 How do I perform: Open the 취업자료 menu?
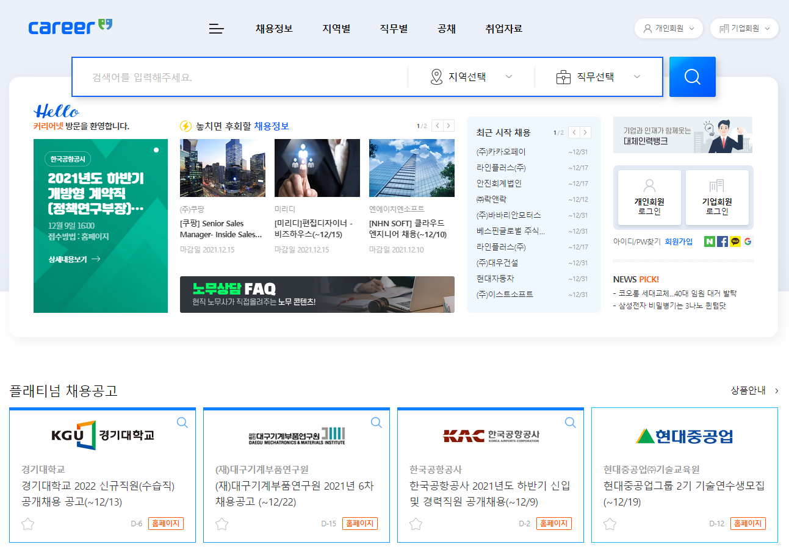[503, 29]
